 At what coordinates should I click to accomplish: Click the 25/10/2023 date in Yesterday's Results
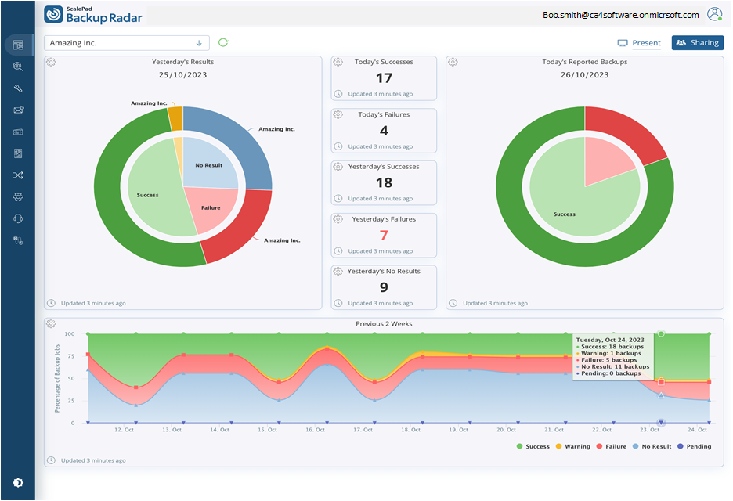(182, 75)
